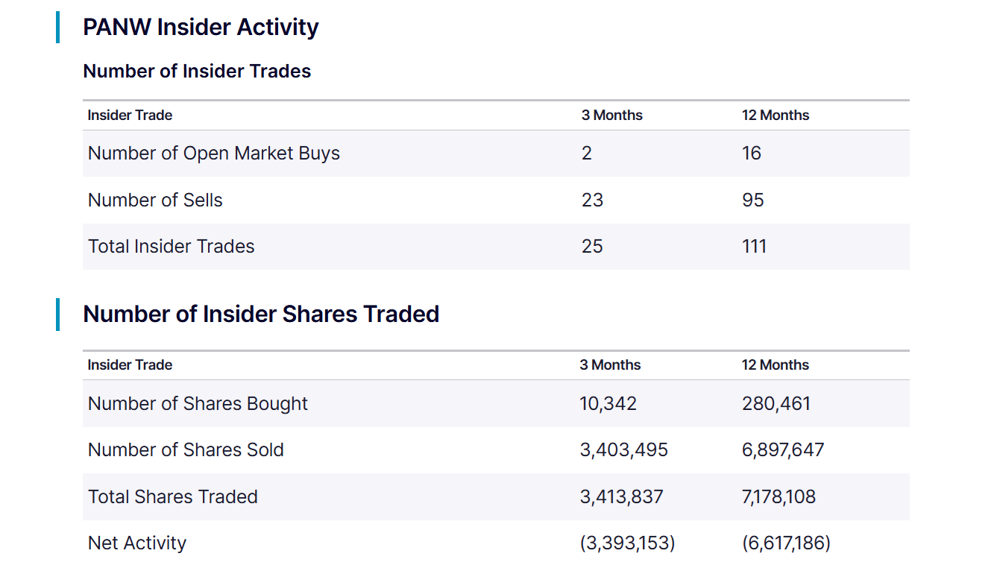Screen dimensions: 994x568
Task: Click the 3-month shares bought value 10,342
Action: click(608, 404)
